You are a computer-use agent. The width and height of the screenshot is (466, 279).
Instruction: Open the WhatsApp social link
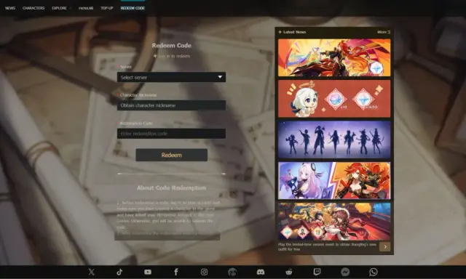pyautogui.click(x=374, y=272)
